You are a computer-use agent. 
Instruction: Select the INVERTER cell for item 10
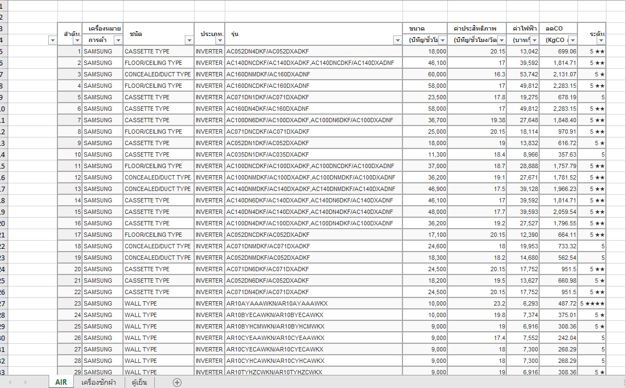pos(209,155)
